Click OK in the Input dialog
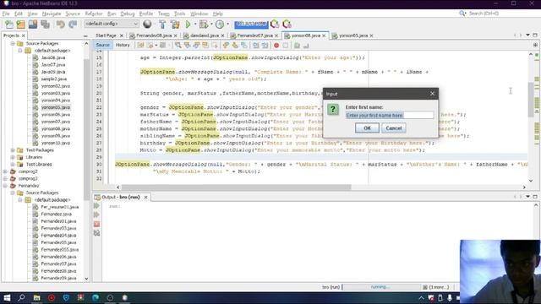 pyautogui.click(x=367, y=128)
